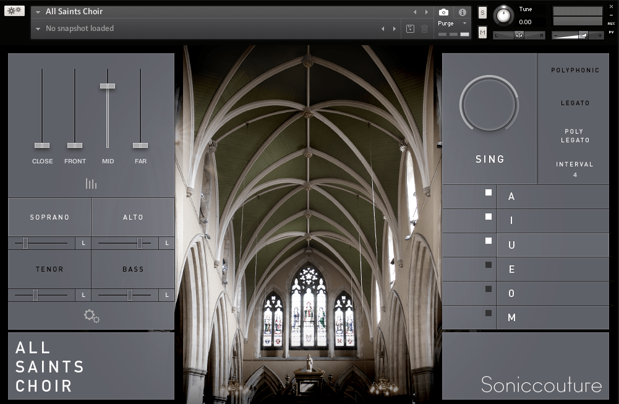Image resolution: width=619 pixels, height=404 pixels.
Task: Open the gears settings icon under Bass
Action: (92, 316)
